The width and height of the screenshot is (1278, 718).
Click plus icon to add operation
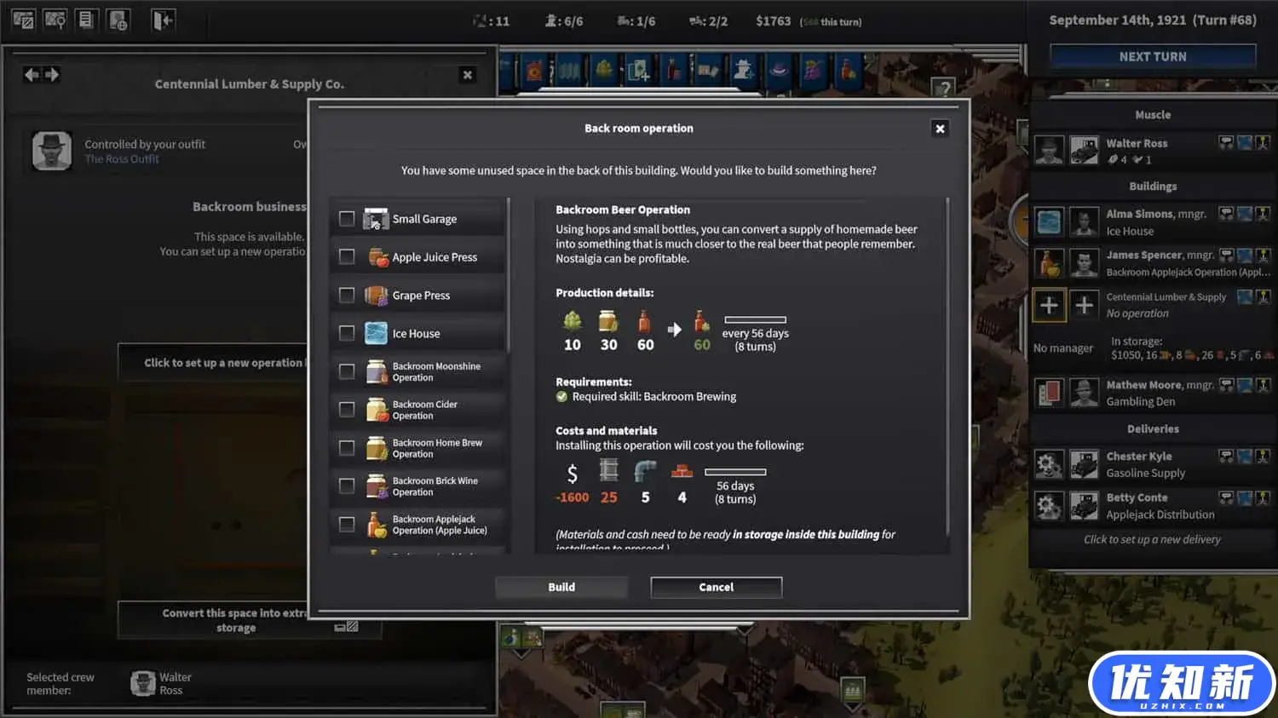[x=1049, y=305]
